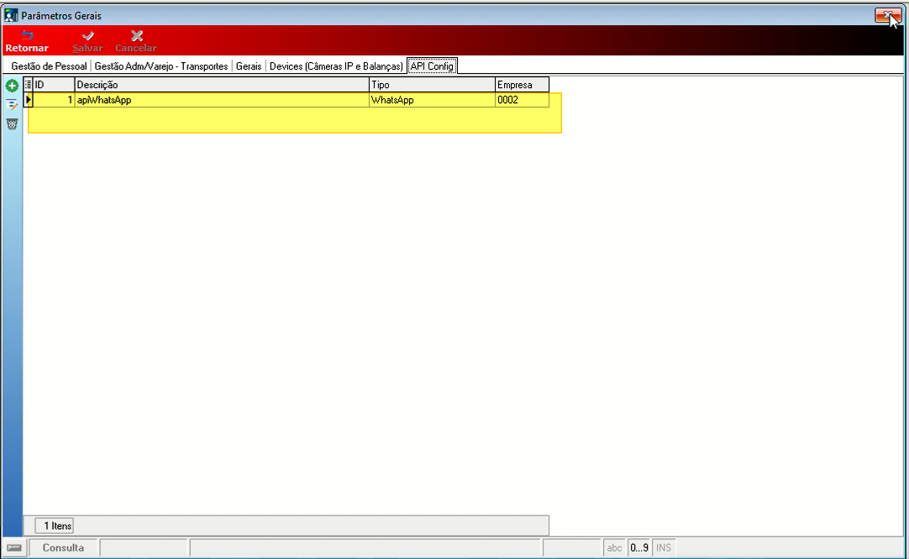Select the row indicator arrow of apiWhatsApp
909x559 pixels.
[28, 100]
